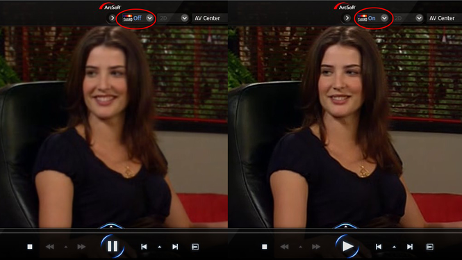Play the video in the right player
462x260 pixels.
pos(347,246)
